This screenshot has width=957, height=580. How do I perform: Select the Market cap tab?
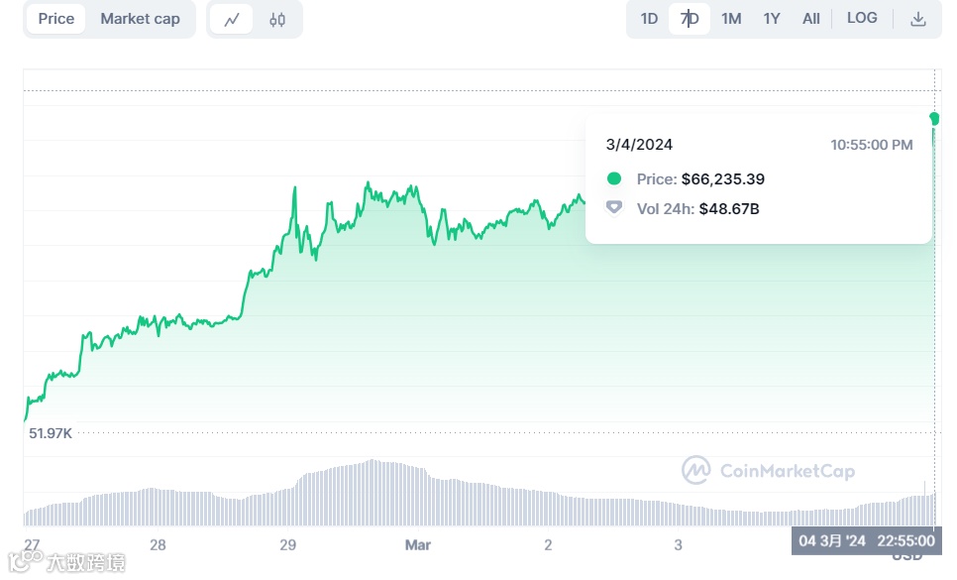140,19
